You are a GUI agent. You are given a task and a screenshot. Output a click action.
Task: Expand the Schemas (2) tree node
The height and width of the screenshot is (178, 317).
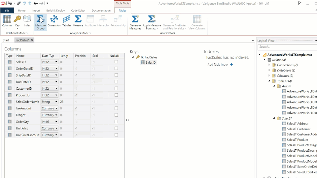pyautogui.click(x=269, y=76)
